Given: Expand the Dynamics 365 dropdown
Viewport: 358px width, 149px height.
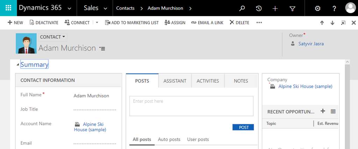Looking at the screenshot, I should [69, 8].
